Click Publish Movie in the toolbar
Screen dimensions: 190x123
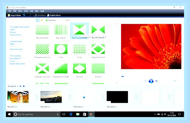click(x=54, y=15)
